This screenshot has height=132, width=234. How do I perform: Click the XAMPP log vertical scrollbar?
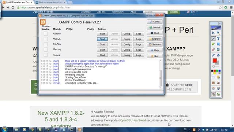[161, 74]
